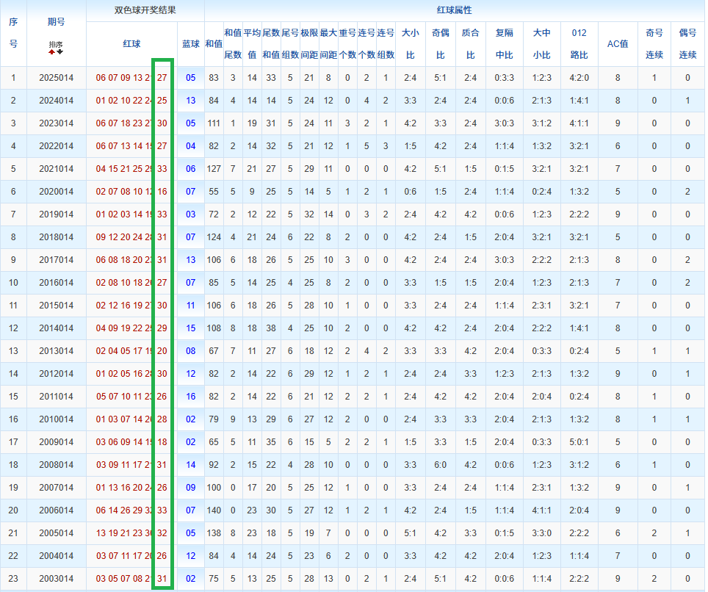
Task: Click the 偶号连续 column header
Action: click(687, 44)
